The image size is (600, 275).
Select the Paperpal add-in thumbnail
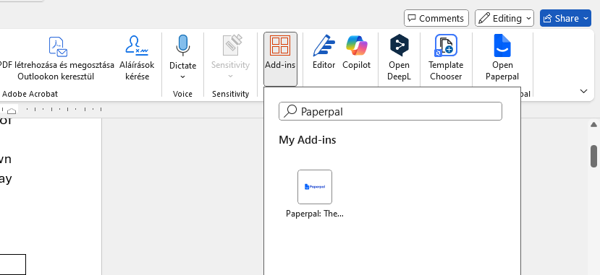pyautogui.click(x=315, y=187)
